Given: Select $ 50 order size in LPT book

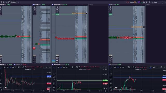Looking at the screenshot, I should coord(110,57).
